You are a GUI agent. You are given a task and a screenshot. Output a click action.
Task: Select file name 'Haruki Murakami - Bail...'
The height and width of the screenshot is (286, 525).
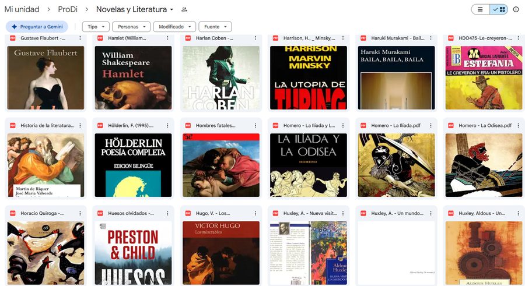pyautogui.click(x=398, y=38)
